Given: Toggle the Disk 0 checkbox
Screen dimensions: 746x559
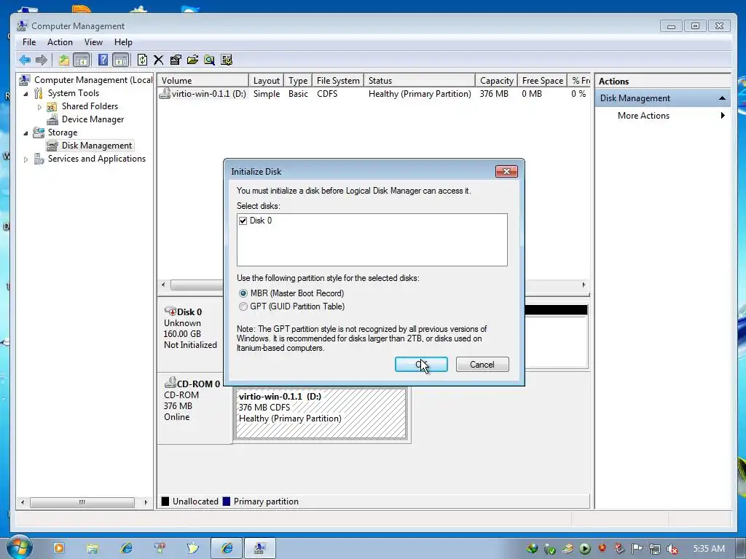Looking at the screenshot, I should tap(243, 221).
